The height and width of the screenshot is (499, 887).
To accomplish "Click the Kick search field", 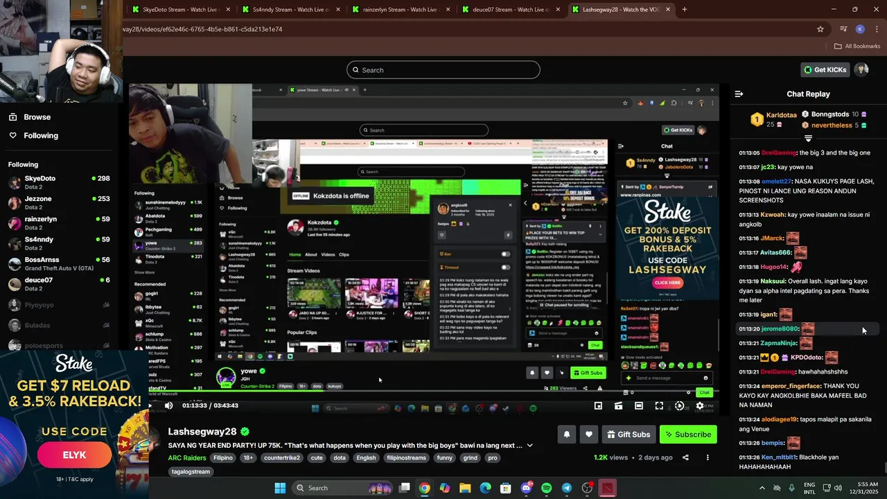I will tap(443, 70).
